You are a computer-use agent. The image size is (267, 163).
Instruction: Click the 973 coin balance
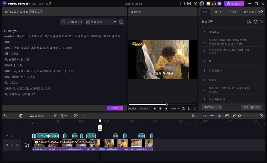[x=214, y=4]
